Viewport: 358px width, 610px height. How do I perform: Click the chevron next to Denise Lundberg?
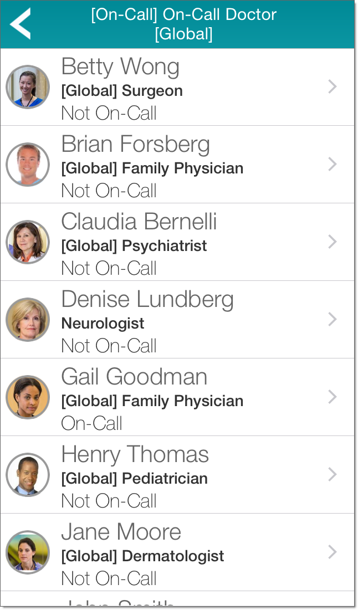pos(333,319)
